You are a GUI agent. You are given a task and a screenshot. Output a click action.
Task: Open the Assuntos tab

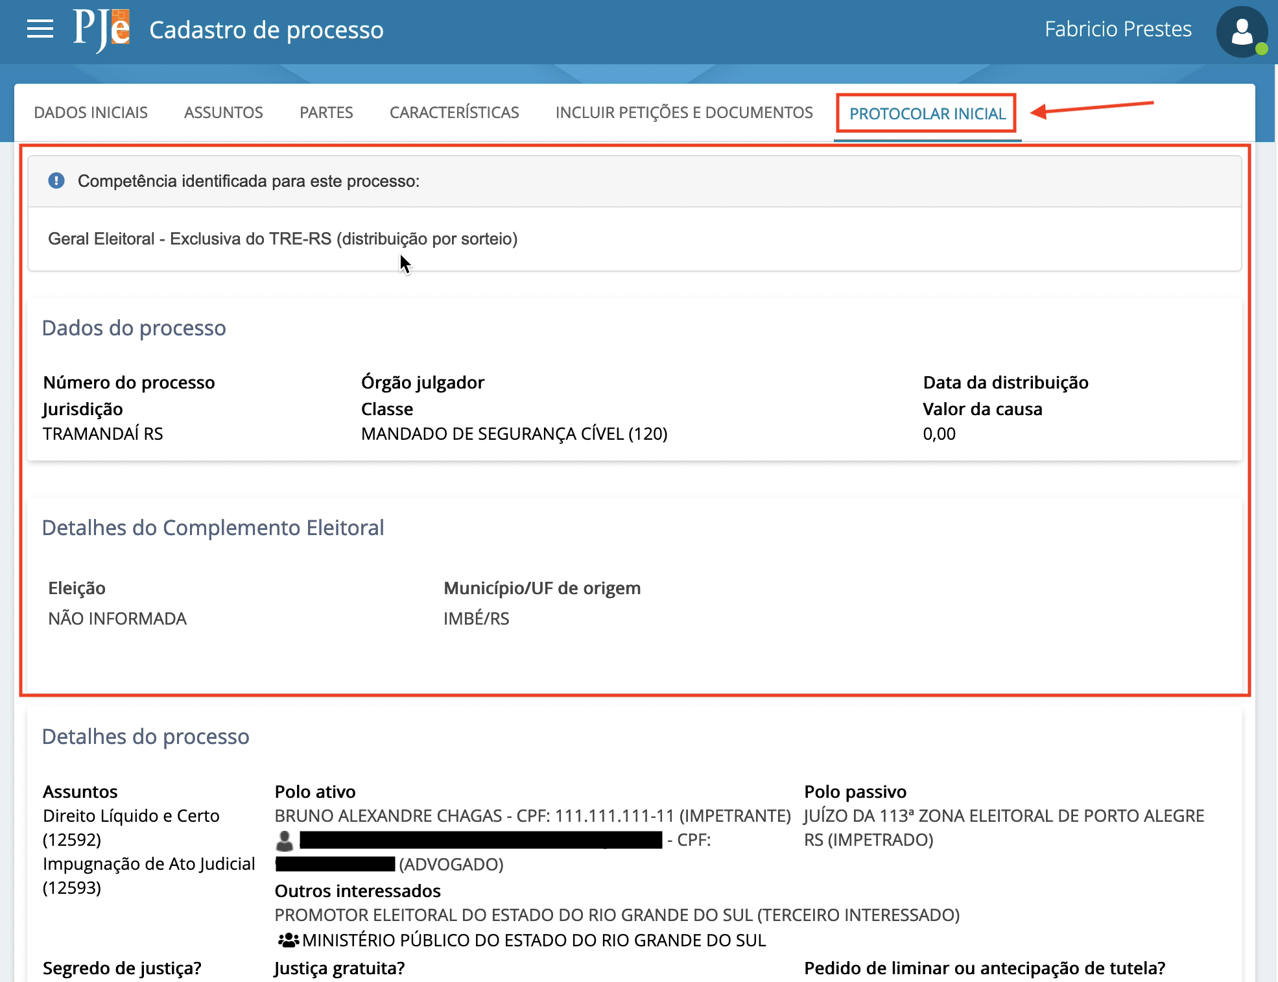224,113
